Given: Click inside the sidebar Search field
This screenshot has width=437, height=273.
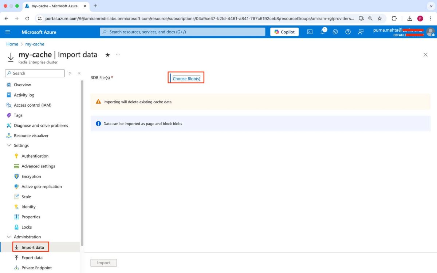Looking at the screenshot, I should pos(35,73).
